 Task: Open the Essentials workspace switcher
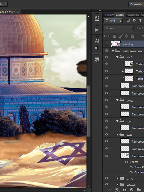coord(136,4)
